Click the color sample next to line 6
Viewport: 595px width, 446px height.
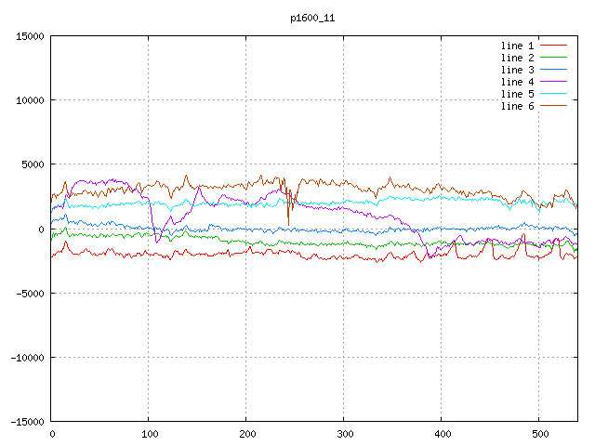(x=554, y=106)
